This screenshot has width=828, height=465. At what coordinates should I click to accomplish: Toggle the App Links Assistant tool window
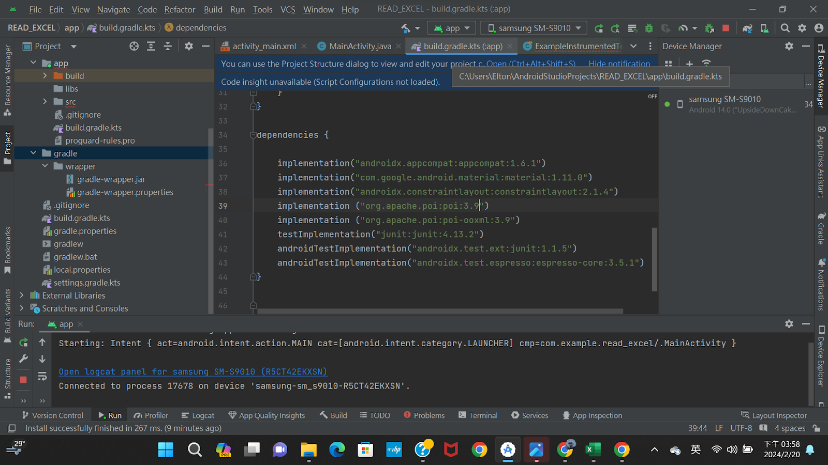(821, 162)
